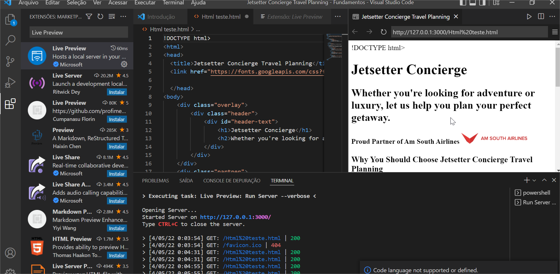
Task: Switch to the Introdução editor tab
Action: tap(160, 17)
